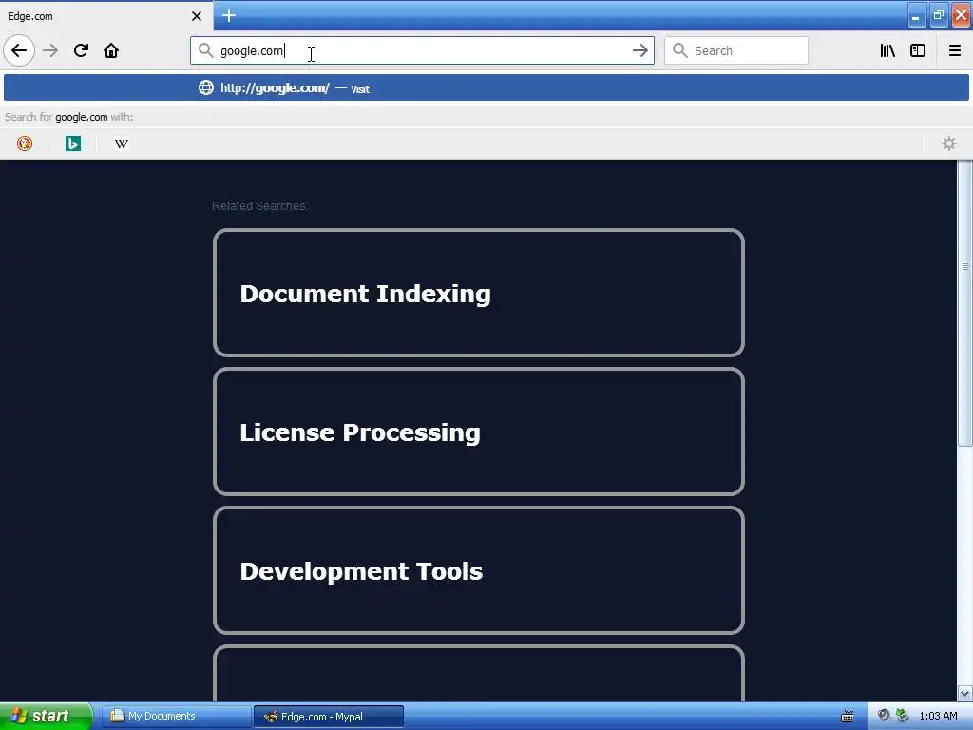Open a new tab with plus button
The width and height of the screenshot is (973, 730).
point(229,15)
